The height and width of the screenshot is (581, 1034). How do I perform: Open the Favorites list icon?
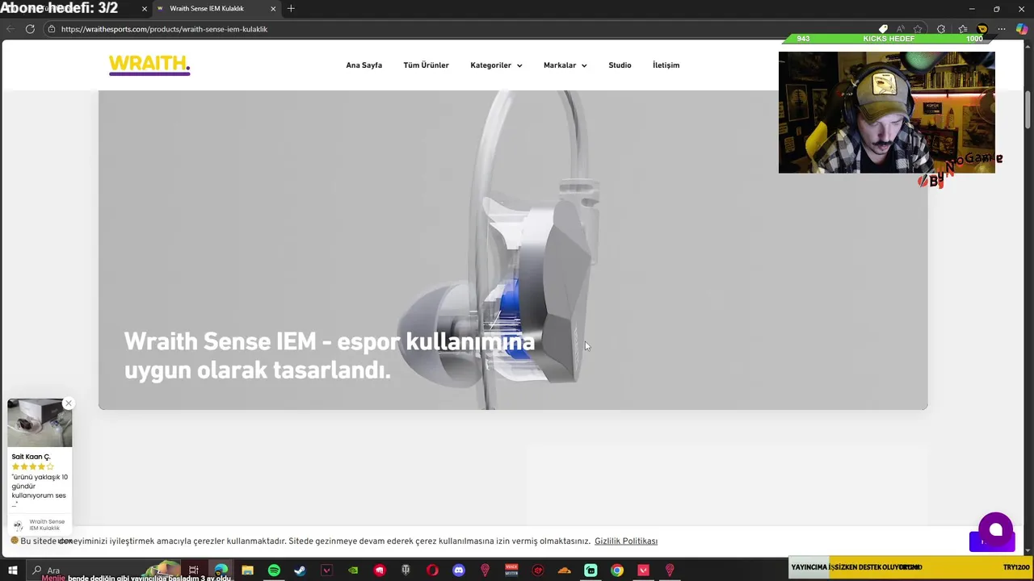(x=962, y=29)
